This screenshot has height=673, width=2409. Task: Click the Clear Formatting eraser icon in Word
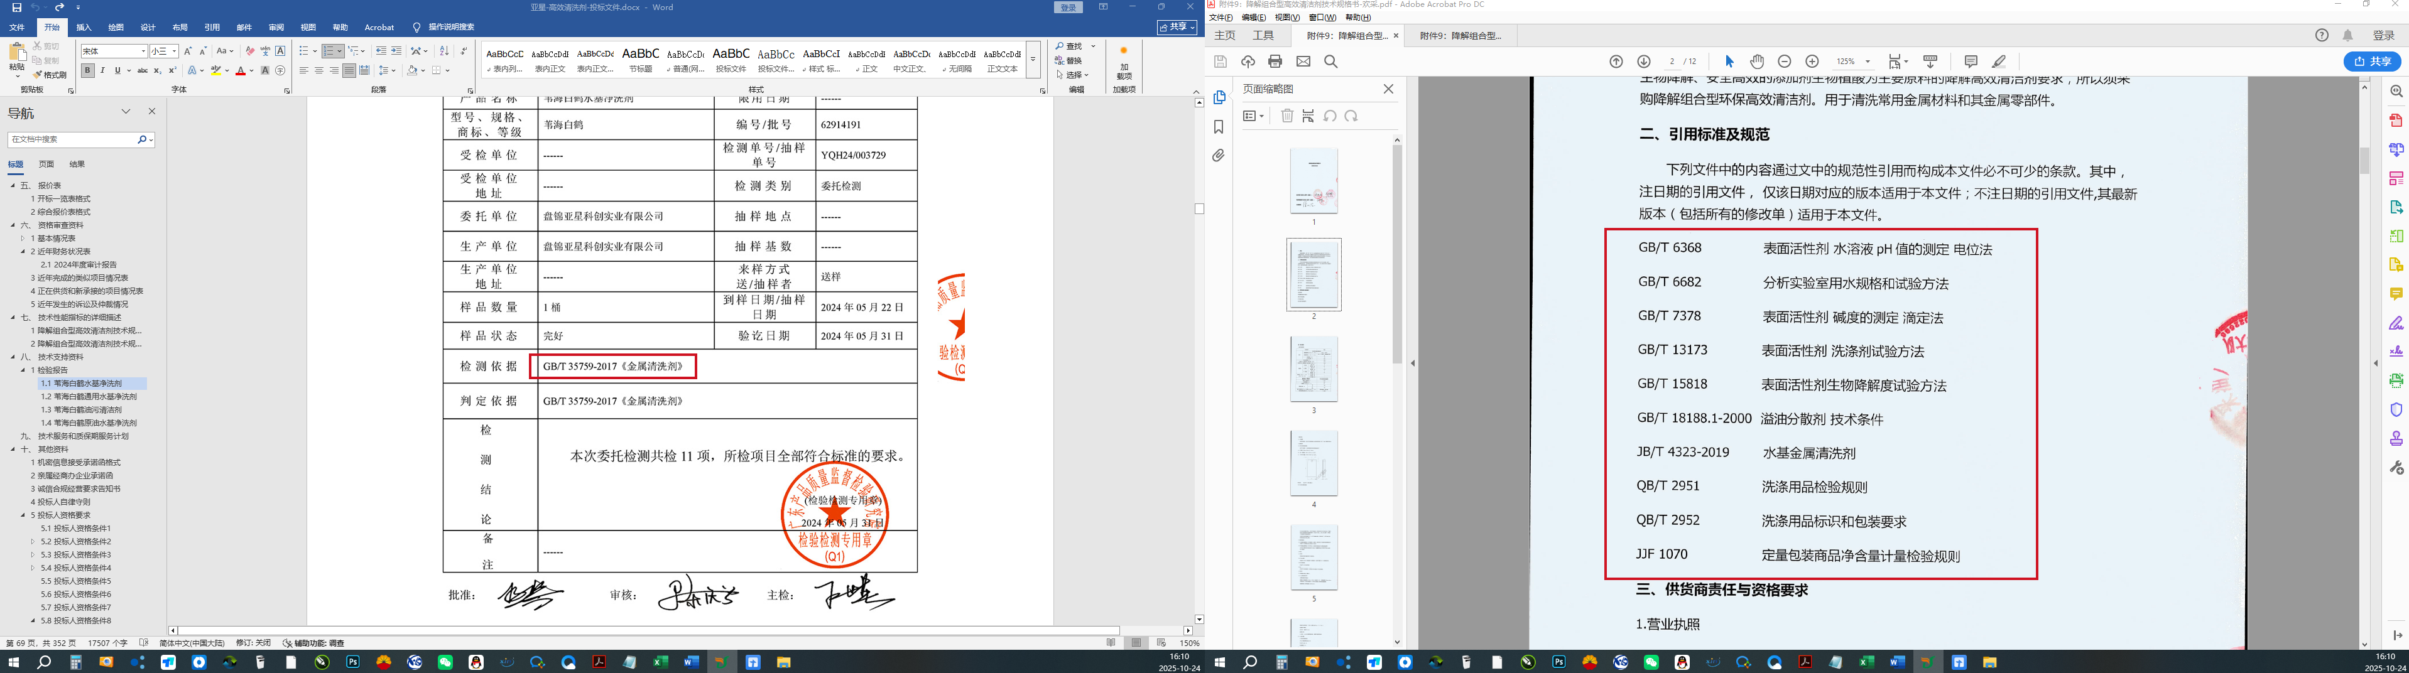(x=249, y=51)
